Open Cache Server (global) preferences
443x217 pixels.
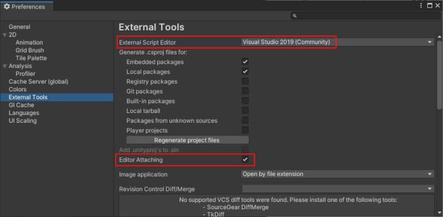click(38, 82)
